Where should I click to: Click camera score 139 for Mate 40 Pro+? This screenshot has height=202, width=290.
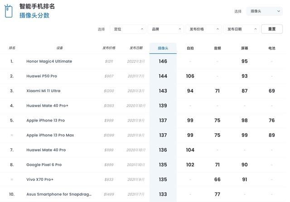pos(163,106)
